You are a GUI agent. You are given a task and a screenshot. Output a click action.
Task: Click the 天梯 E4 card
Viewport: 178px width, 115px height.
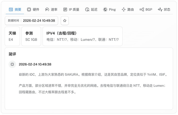12,36
